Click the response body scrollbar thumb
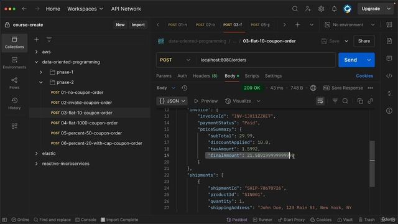Image resolution: width=398 pixels, height=224 pixels. point(372,164)
